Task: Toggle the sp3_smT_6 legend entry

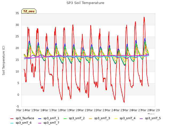Action: (x=21, y=123)
